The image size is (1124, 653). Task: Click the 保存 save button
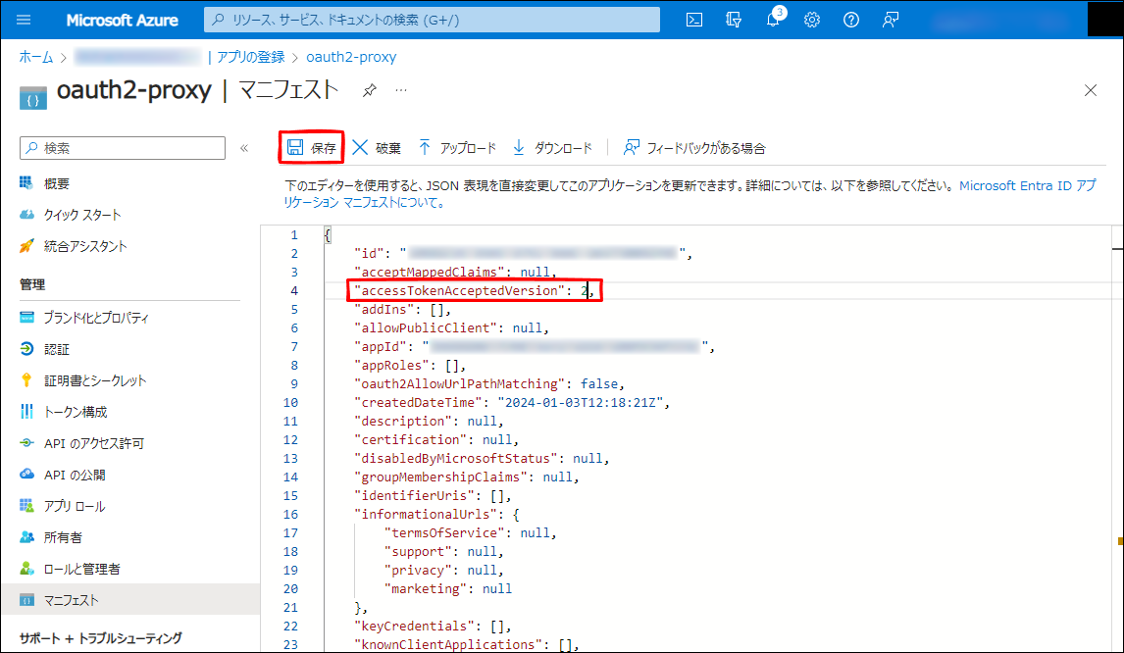311,148
